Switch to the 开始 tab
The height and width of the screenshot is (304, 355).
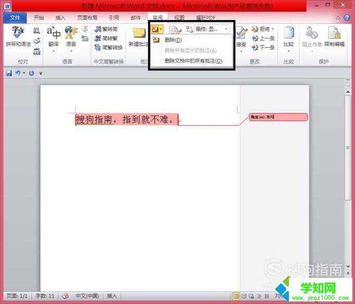(x=39, y=18)
